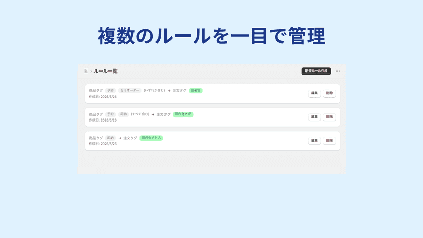Delete the 即日発送対応 rule via 削除

pyautogui.click(x=330, y=140)
